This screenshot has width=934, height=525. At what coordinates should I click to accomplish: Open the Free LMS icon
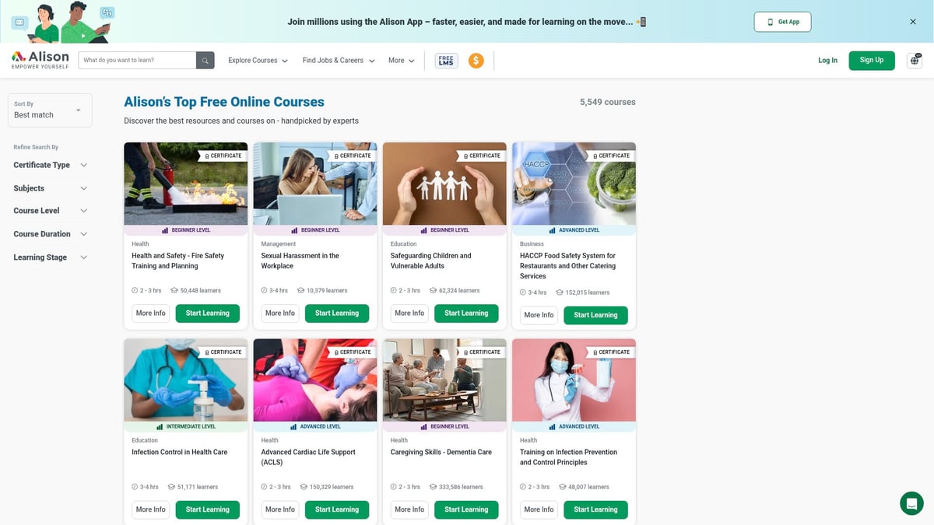coord(446,60)
